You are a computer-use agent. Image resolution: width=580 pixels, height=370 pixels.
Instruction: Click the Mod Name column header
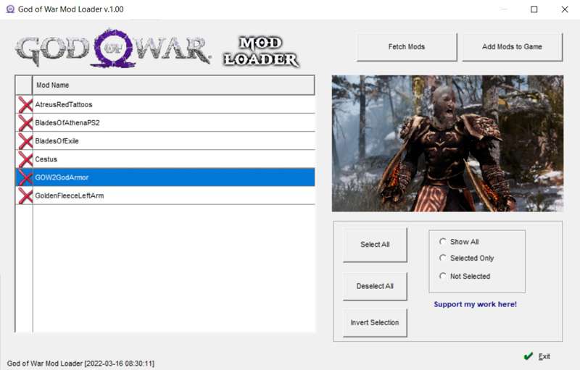[x=174, y=85]
